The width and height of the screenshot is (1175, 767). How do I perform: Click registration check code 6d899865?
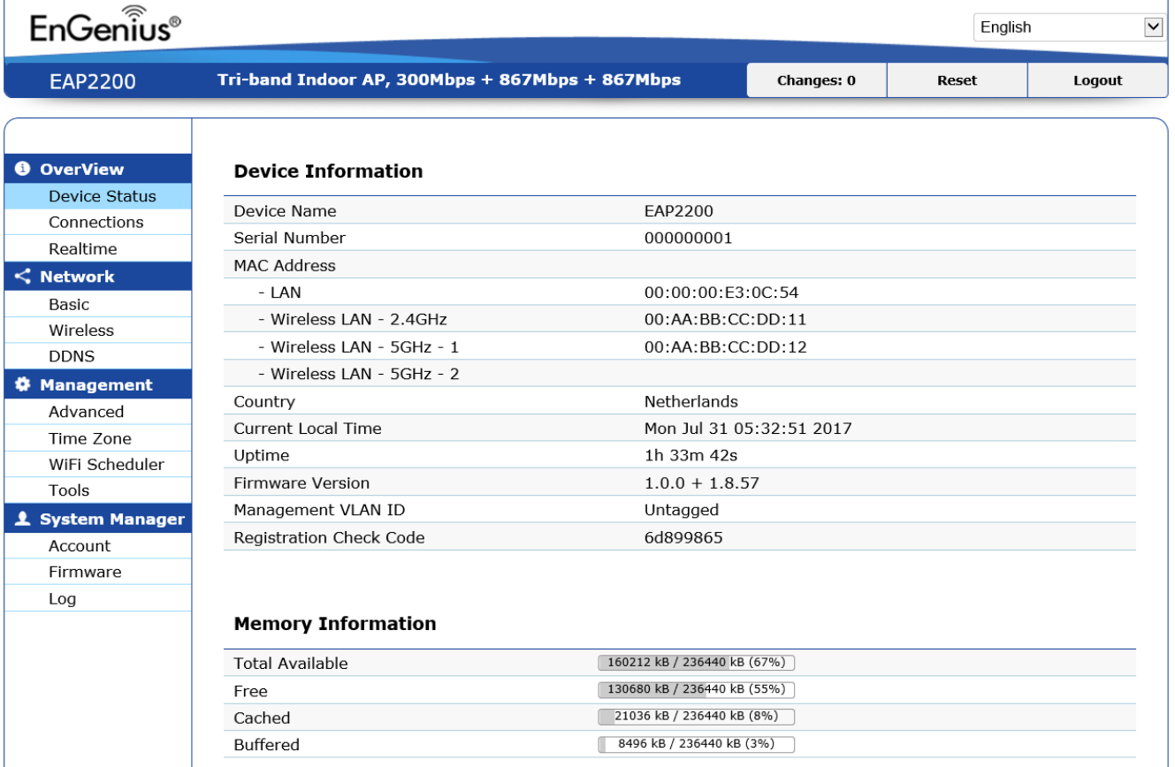click(683, 537)
